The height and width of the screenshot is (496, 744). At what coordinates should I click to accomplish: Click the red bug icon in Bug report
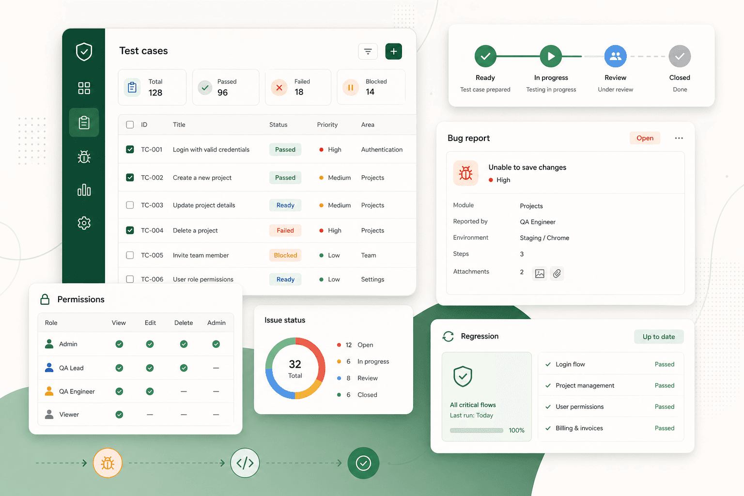[466, 173]
